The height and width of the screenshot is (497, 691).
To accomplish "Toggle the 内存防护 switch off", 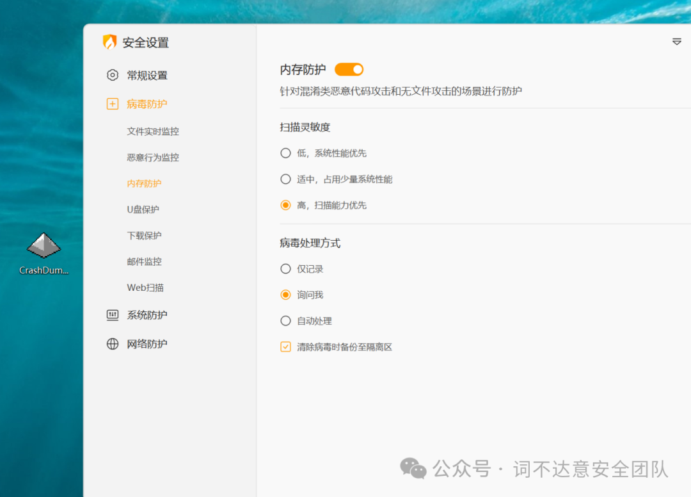I will [x=349, y=69].
